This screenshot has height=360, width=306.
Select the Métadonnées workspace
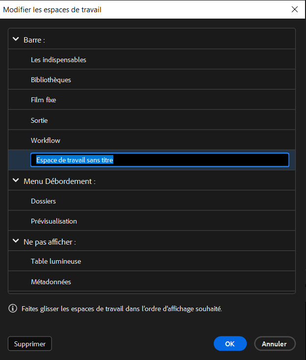pyautogui.click(x=51, y=282)
